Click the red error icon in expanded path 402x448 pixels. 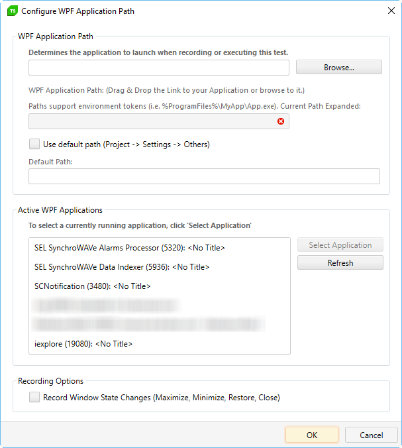281,121
